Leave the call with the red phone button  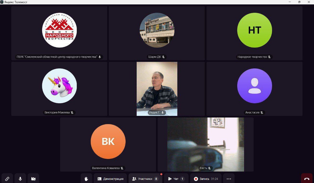[307, 179]
